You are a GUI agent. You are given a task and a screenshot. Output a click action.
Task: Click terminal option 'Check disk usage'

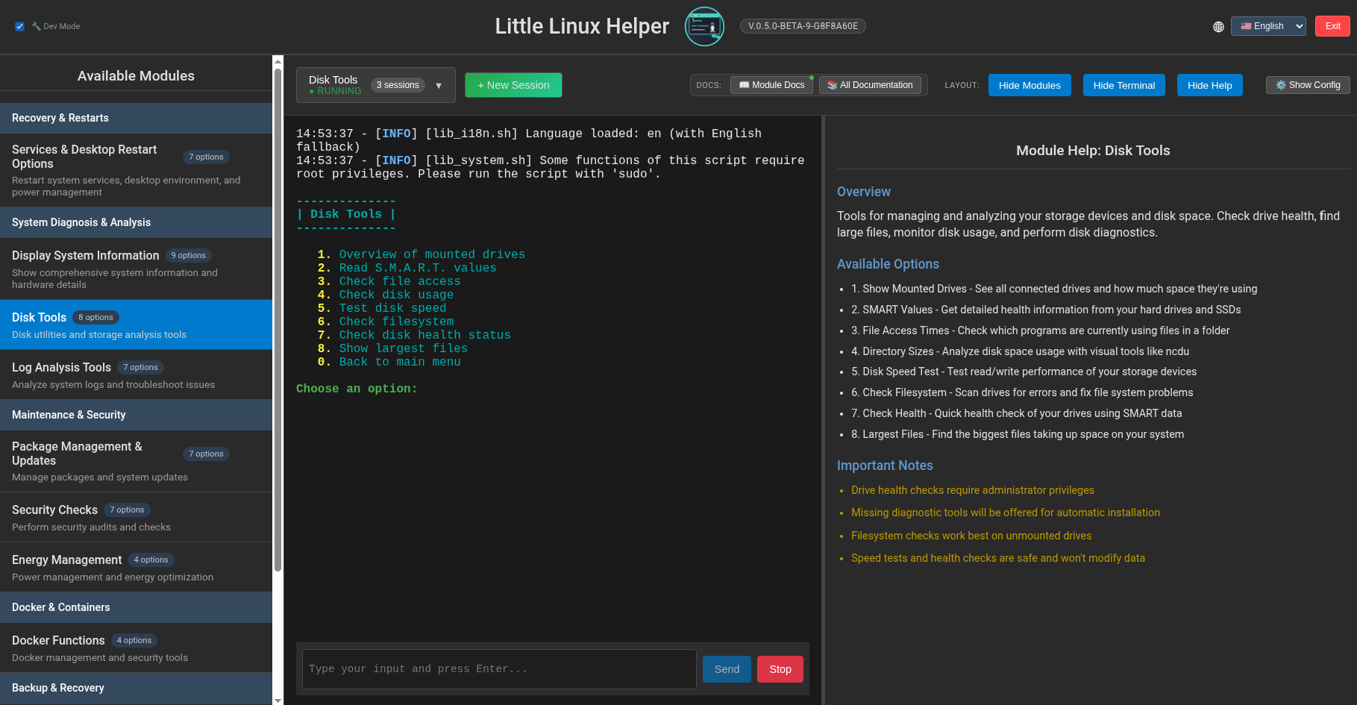[x=396, y=295]
